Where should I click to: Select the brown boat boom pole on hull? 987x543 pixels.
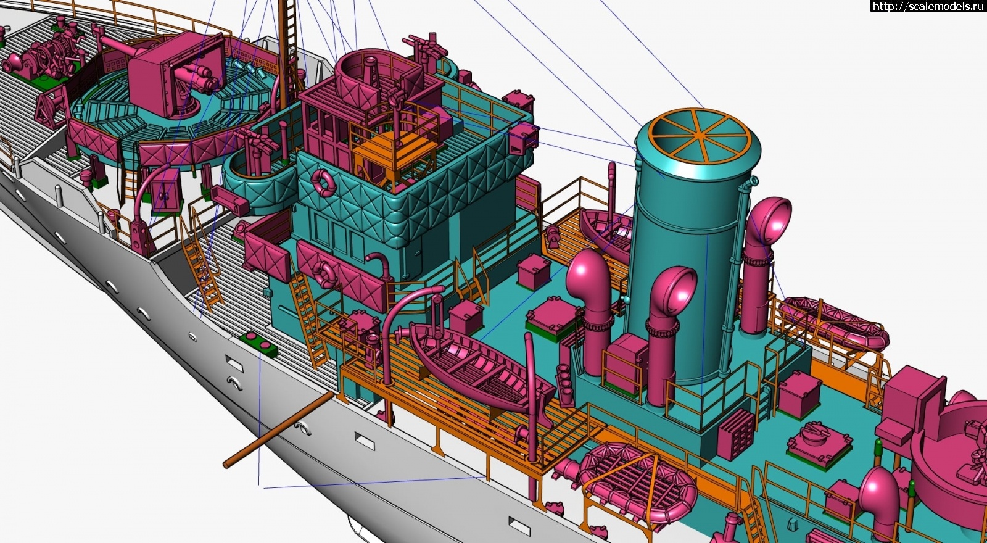pos(279,429)
